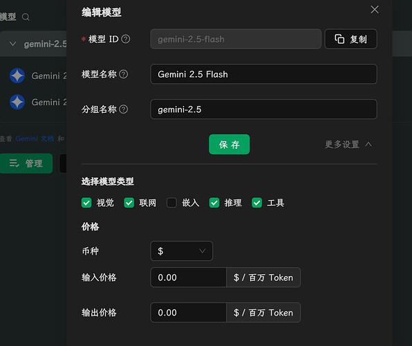Select second Gemini model icon in list
Image resolution: width=412 pixels, height=346 pixels.
(17, 102)
